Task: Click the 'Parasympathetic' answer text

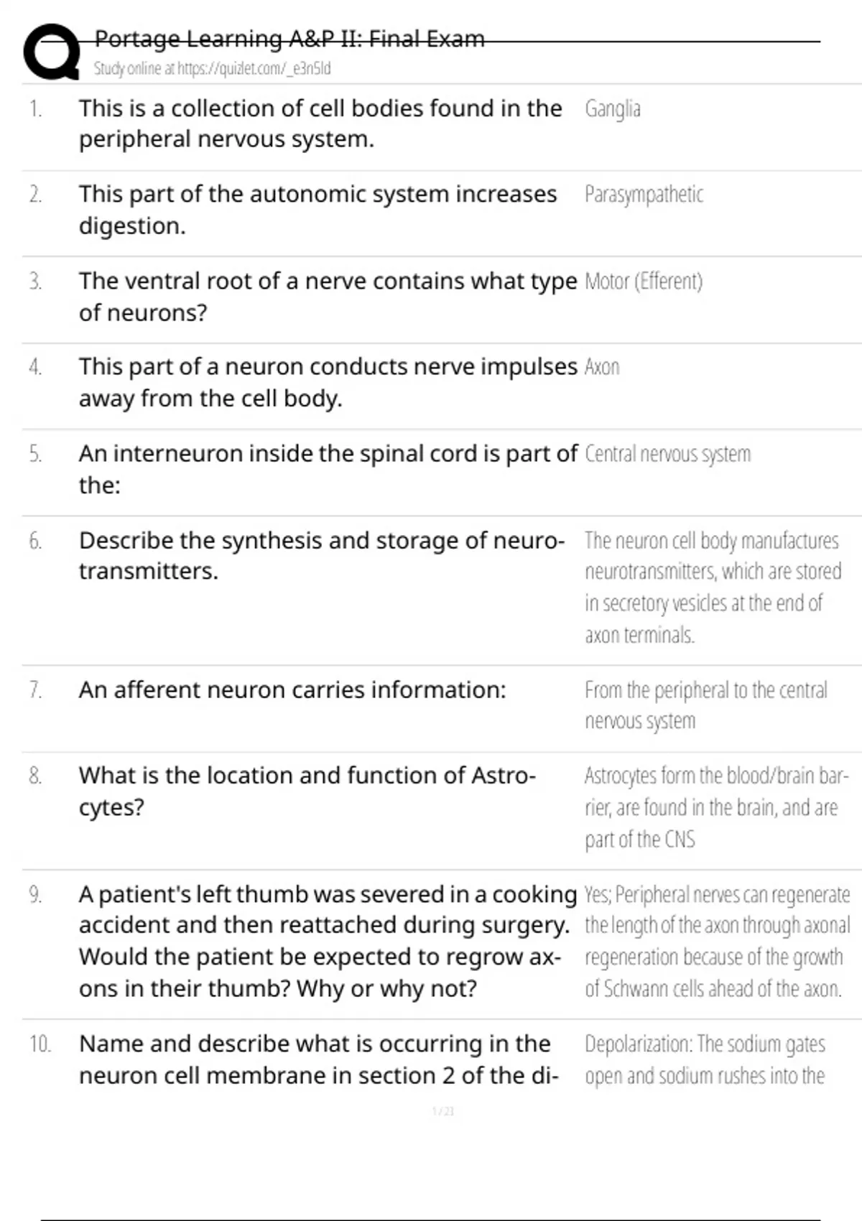Action: tap(644, 195)
